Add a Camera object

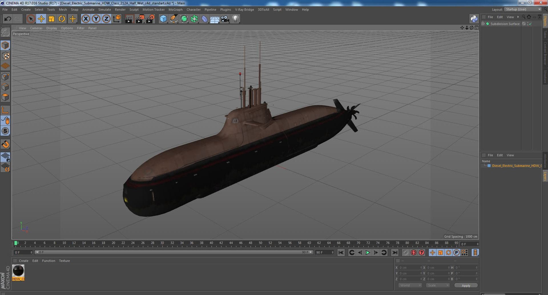tap(225, 19)
